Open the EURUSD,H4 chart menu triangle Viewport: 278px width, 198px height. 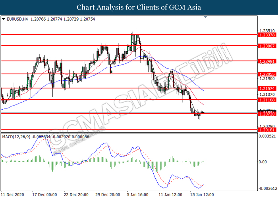click(3, 19)
